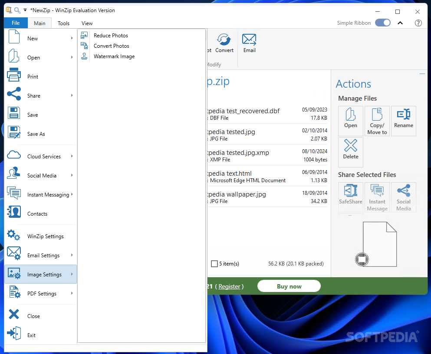
Task: Select the wallpaper.jpg file row
Action: [267, 197]
